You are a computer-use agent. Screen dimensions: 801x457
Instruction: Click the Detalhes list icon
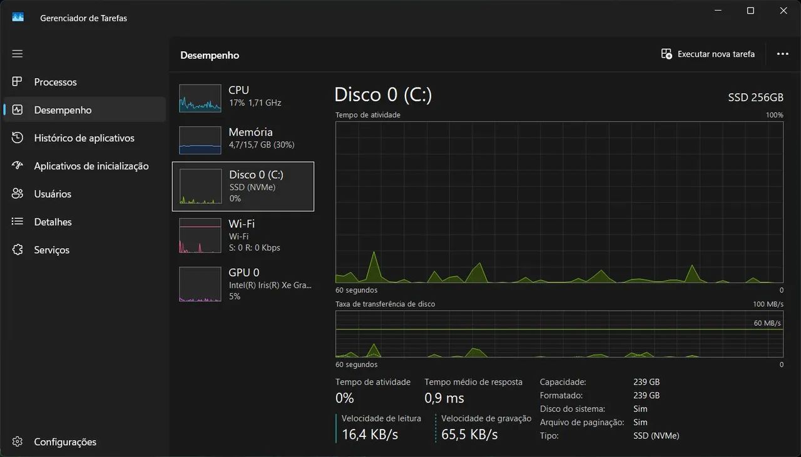pos(18,221)
